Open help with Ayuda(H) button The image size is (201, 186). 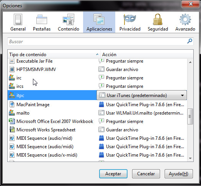(x=178, y=174)
